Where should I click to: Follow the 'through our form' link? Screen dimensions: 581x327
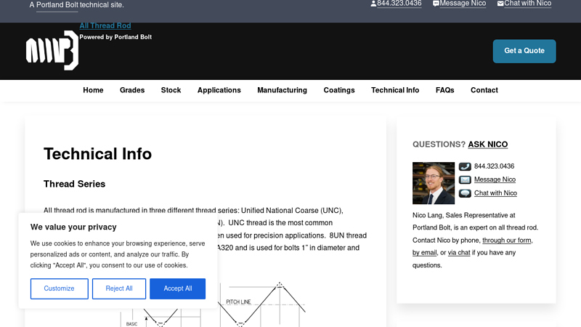tap(506, 241)
